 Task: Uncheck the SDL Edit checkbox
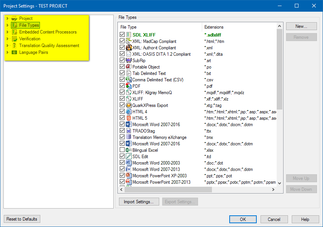(x=122, y=156)
